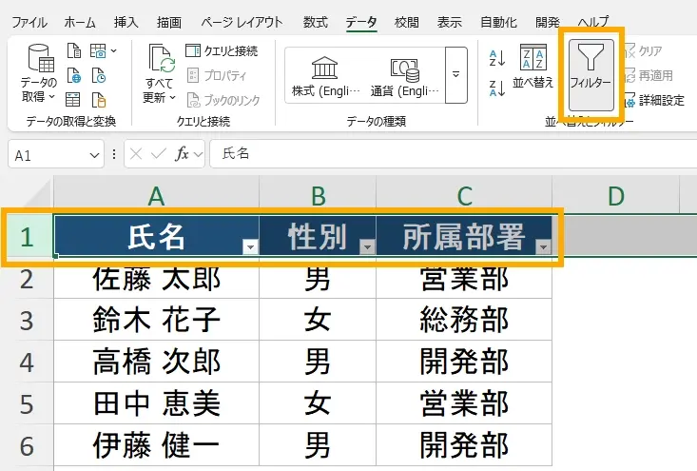
Task: Click the Recent Sources clock document icon
Action: [98, 75]
